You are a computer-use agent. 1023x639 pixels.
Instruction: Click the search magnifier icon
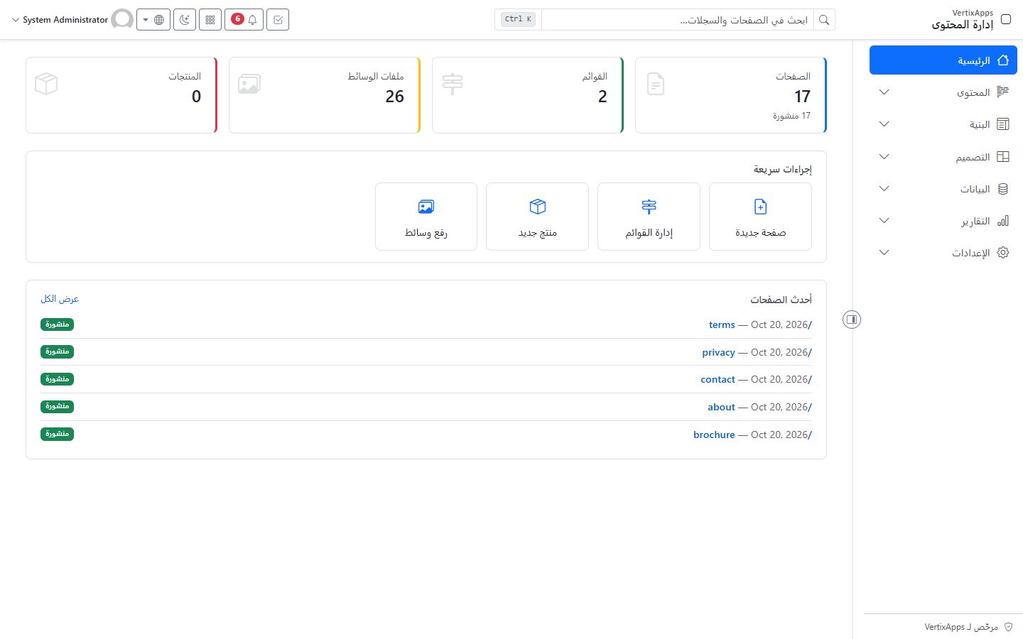tap(824, 20)
